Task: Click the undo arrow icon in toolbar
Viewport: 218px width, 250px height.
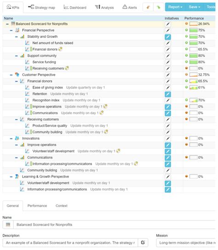Action: (148, 7)
